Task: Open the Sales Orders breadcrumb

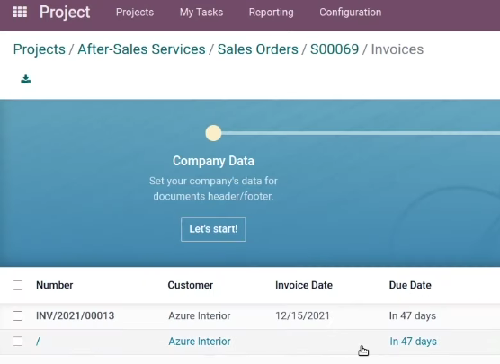Action: (258, 49)
